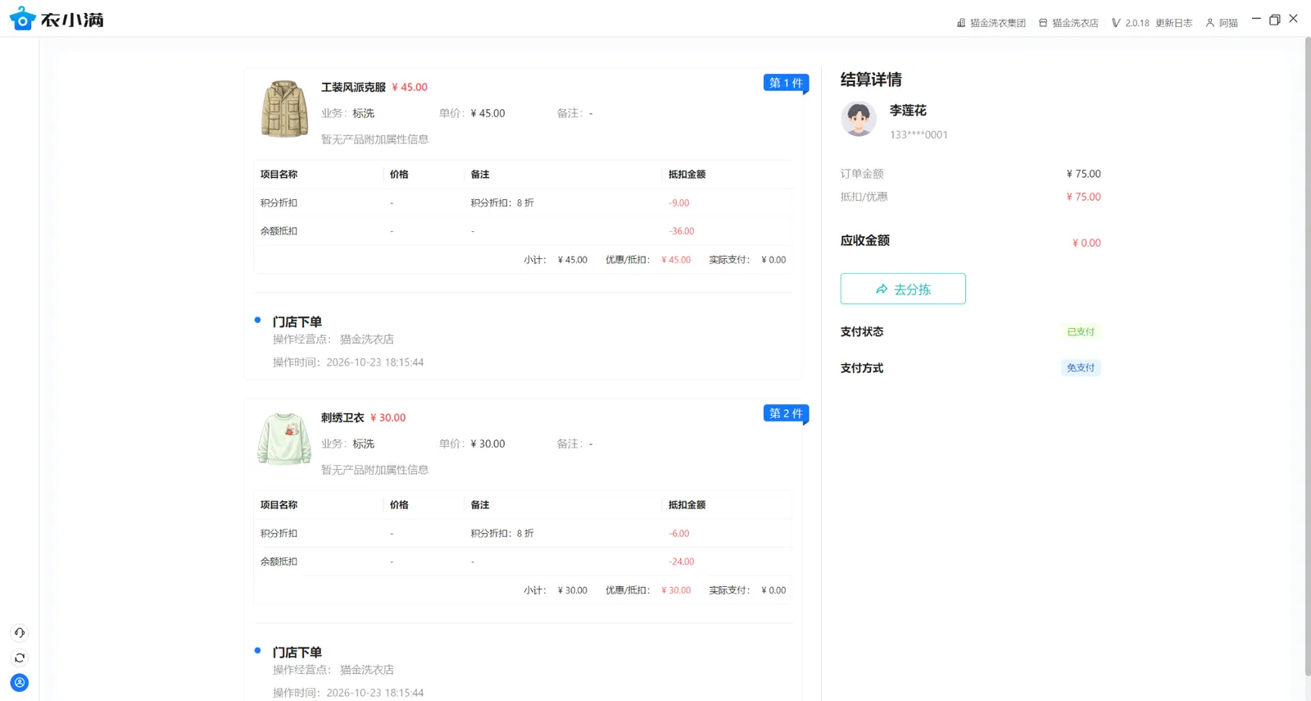Click the -6.00 deduction for 刺绣卫衣

pyautogui.click(x=679, y=533)
